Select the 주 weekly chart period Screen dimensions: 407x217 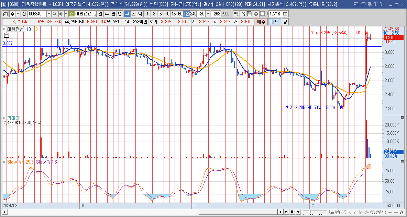107,14
